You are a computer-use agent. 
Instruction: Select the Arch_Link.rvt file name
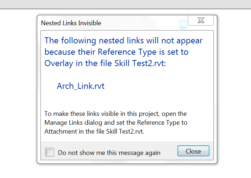80,86
